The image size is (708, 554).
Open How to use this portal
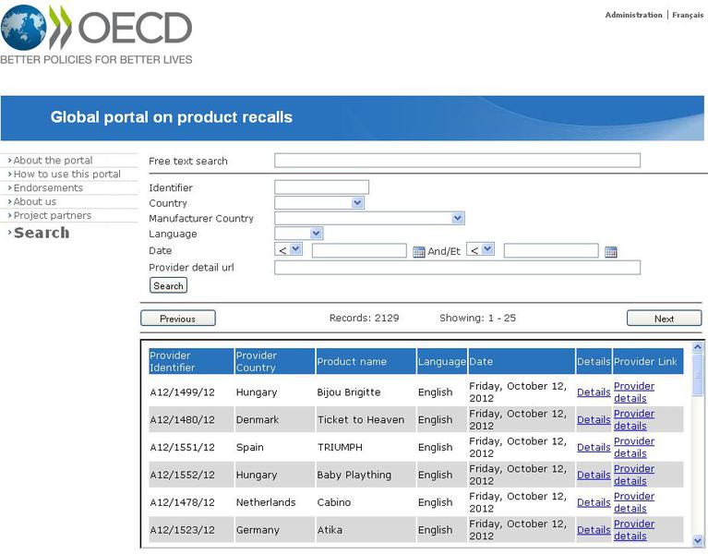[x=66, y=174]
